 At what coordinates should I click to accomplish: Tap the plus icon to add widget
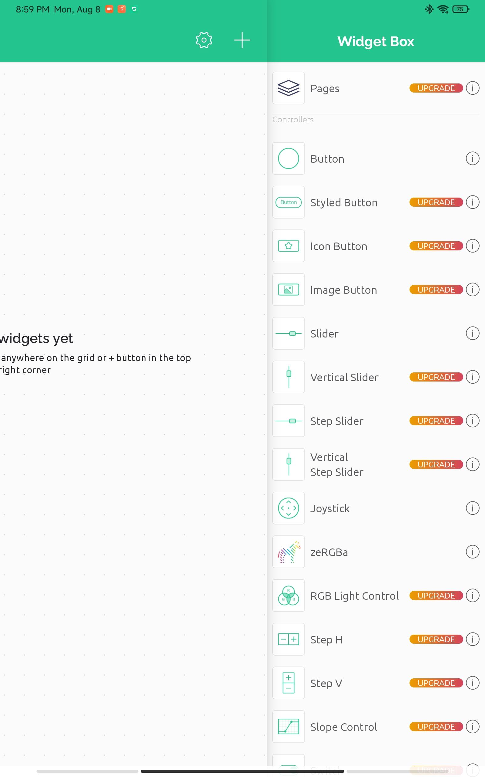pyautogui.click(x=242, y=40)
